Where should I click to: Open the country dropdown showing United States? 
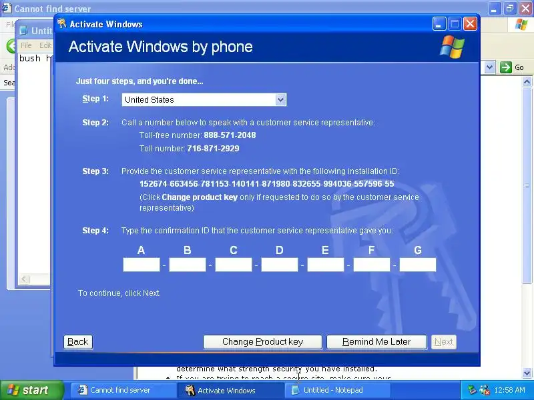click(x=204, y=99)
